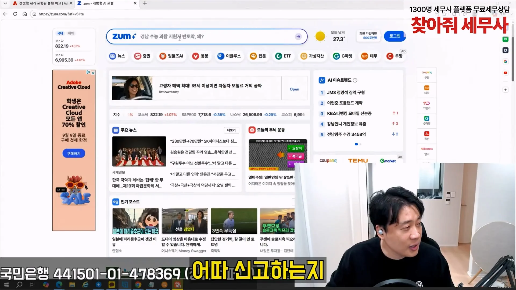The height and width of the screenshot is (290, 516).
Task: Open the 가상자산 shortcut
Action: tap(312, 56)
